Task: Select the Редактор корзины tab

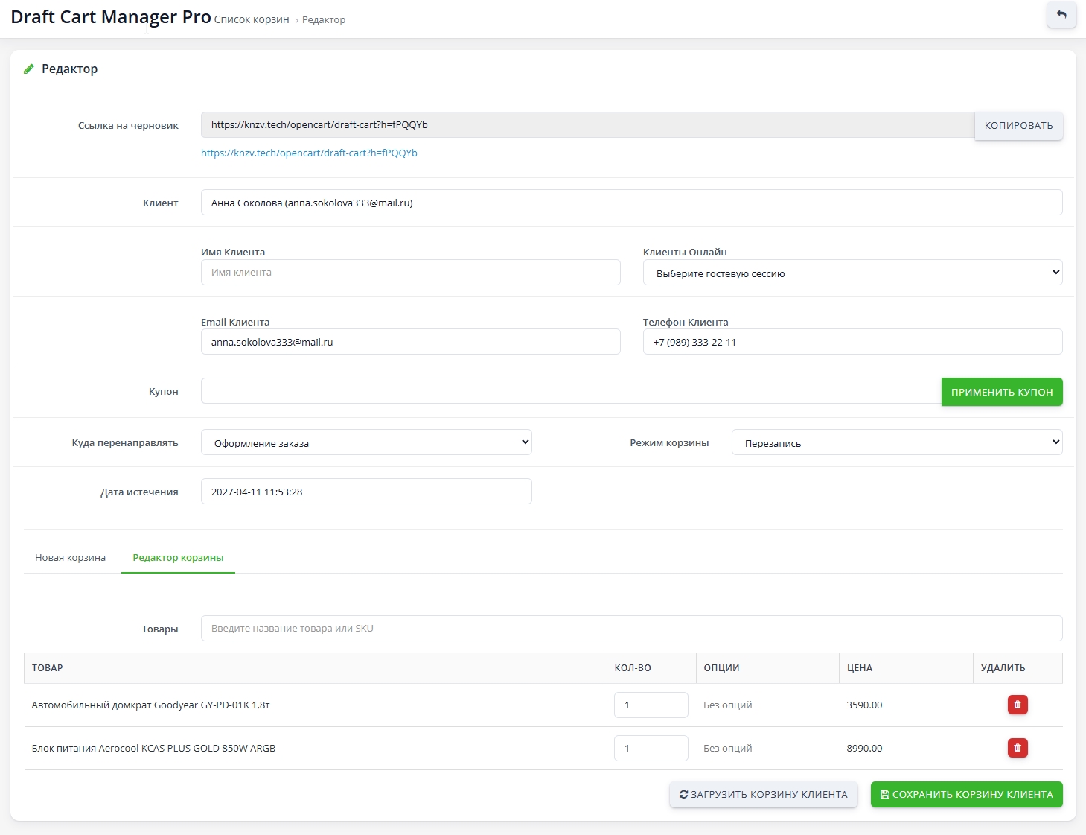Action: pyautogui.click(x=178, y=558)
